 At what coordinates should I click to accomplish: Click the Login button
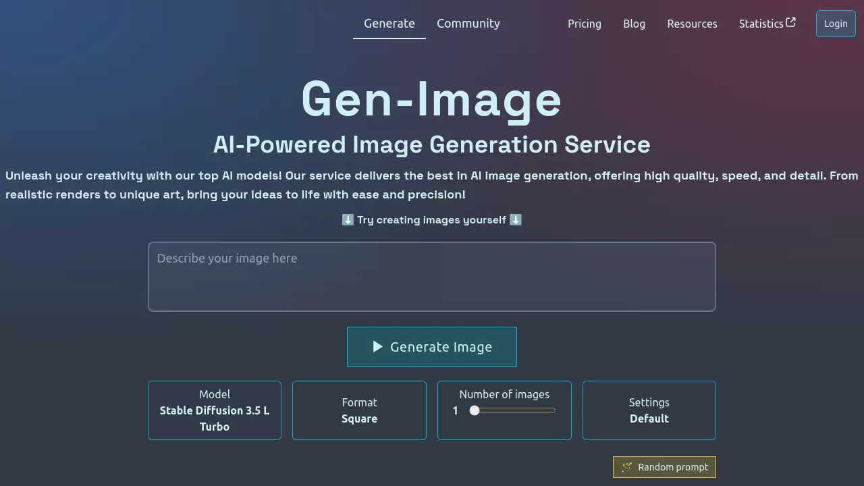836,24
